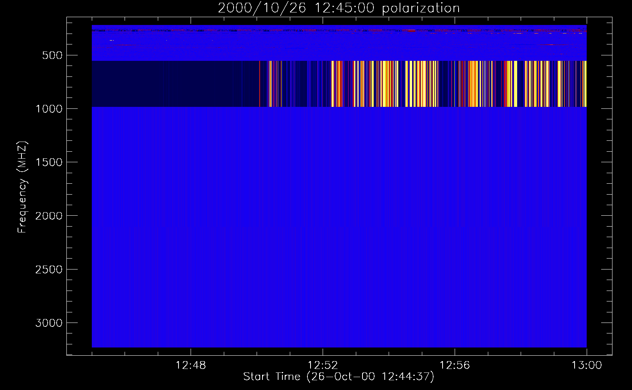The height and width of the screenshot is (390, 632).
Task: Click the plot title '2000/10/26 12:45:00 polarization'
Action: 339,8
